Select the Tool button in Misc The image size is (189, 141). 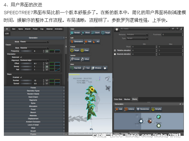click(x=86, y=68)
